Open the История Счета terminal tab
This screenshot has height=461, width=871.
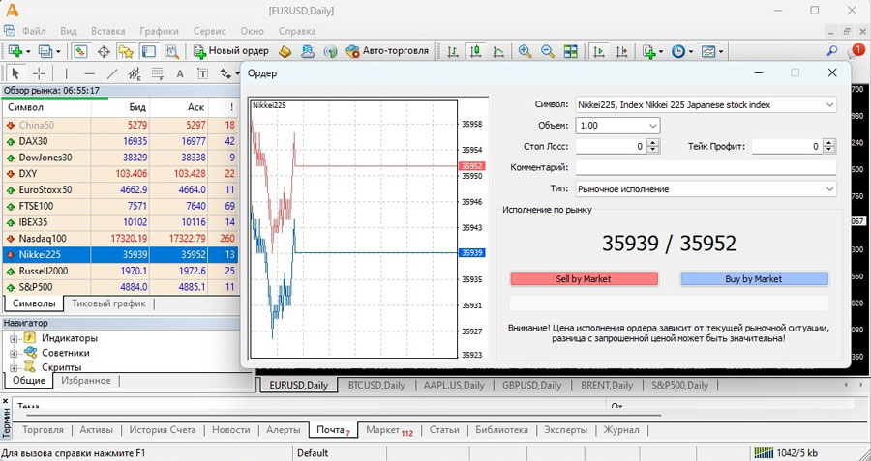point(163,430)
